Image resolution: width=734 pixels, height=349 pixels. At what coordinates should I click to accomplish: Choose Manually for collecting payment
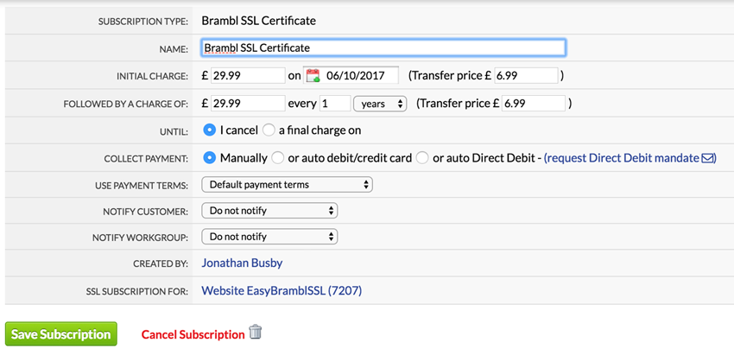pos(209,158)
